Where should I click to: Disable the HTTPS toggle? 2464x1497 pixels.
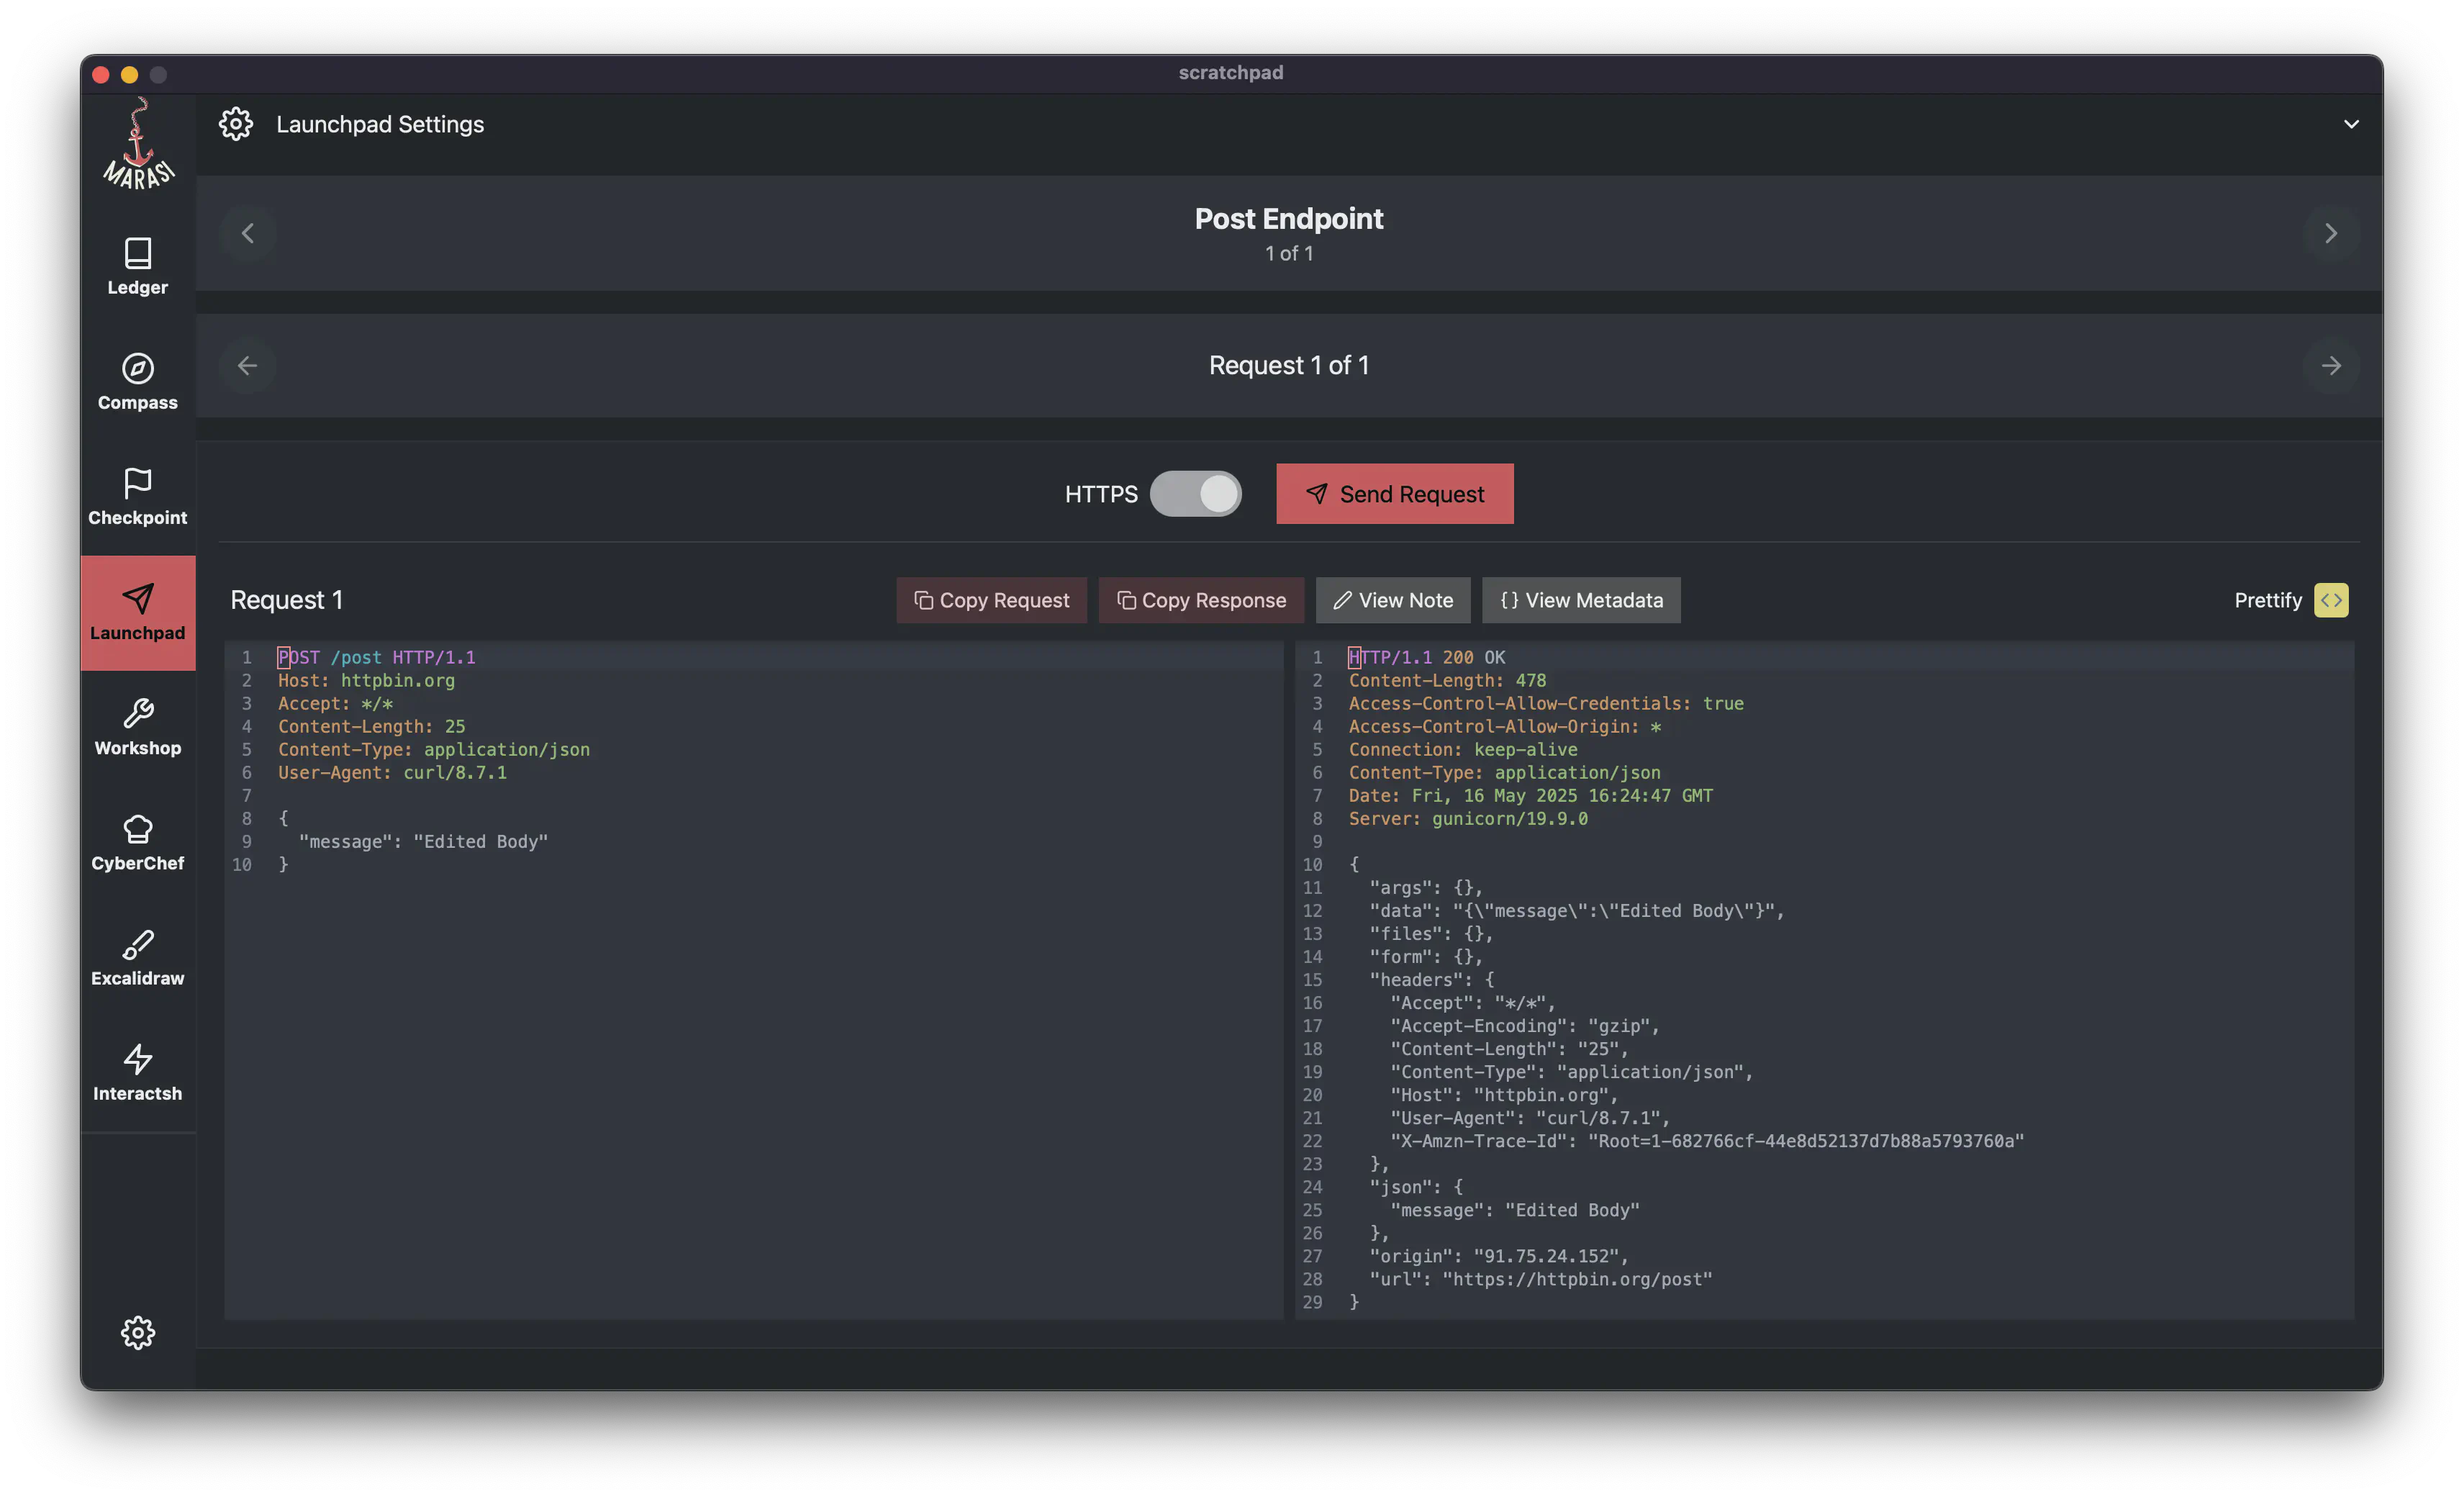click(x=1196, y=493)
